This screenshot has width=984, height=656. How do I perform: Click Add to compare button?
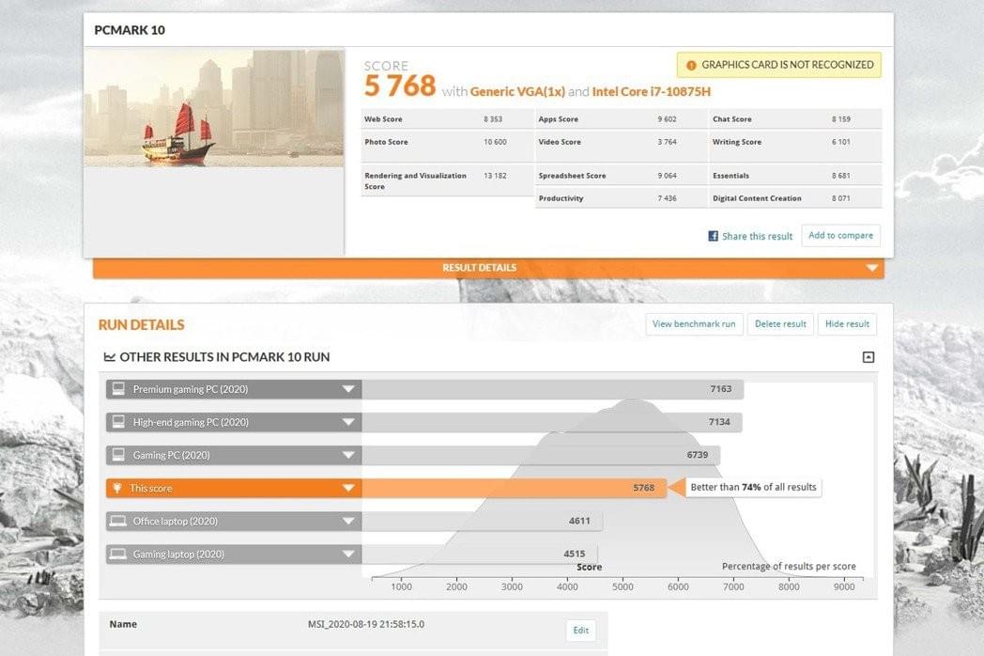(841, 236)
